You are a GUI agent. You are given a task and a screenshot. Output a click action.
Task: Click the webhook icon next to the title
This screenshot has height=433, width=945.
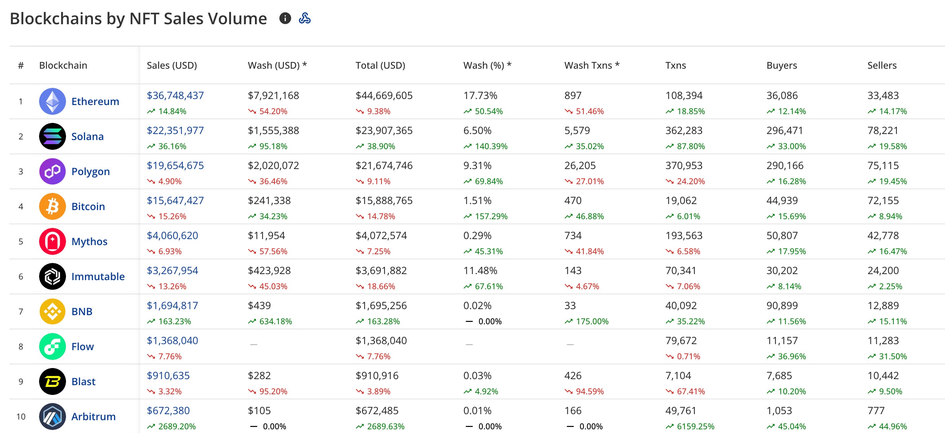pyautogui.click(x=304, y=18)
